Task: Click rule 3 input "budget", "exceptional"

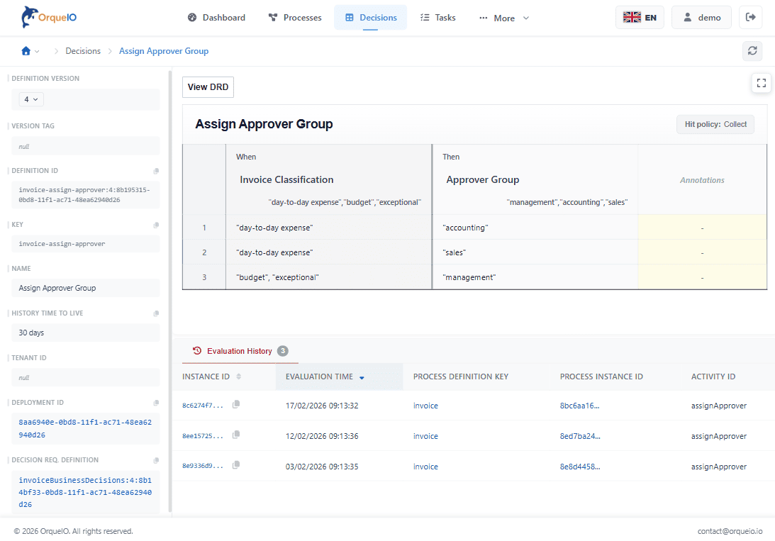Action: (329, 277)
